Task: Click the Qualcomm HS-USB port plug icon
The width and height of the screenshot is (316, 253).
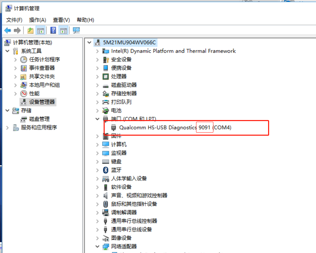Action: (x=114, y=128)
